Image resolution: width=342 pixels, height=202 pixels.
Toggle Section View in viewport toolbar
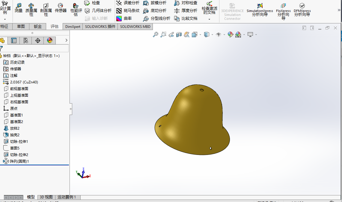click(179, 35)
